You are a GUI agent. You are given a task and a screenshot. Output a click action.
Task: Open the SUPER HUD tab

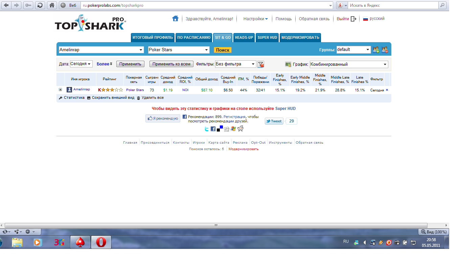[x=267, y=37]
